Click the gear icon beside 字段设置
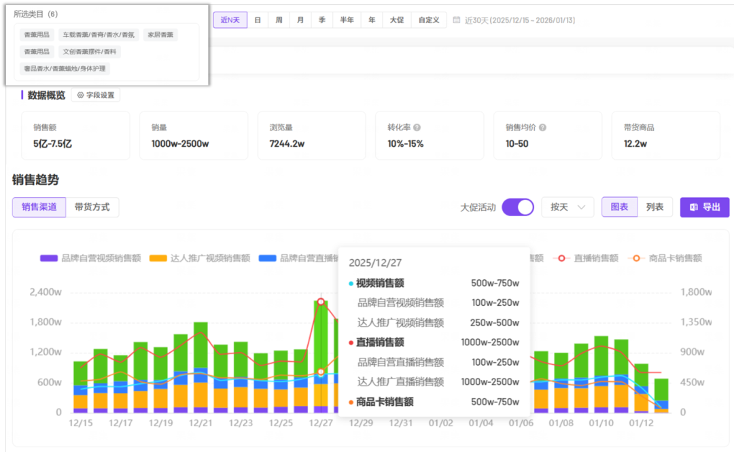The width and height of the screenshot is (734, 452). pos(80,95)
